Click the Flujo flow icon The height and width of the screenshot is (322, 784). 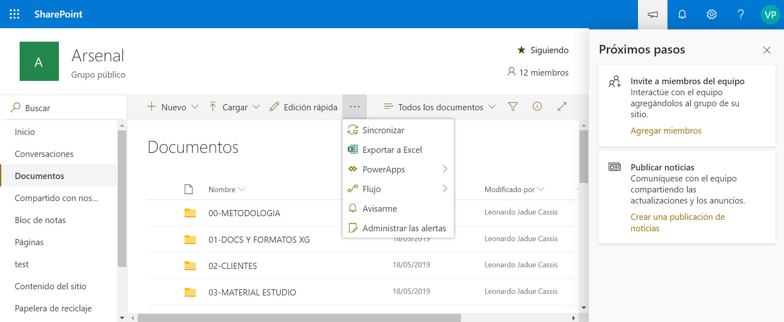(353, 188)
